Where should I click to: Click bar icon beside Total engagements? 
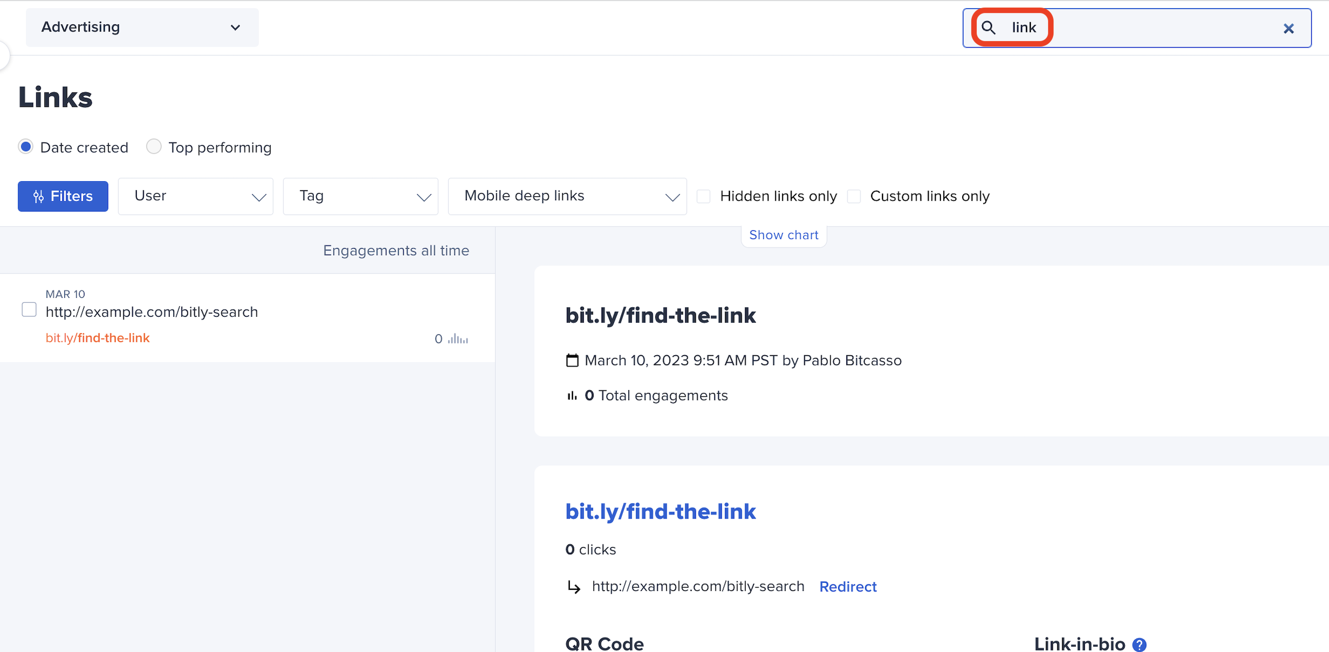point(572,396)
